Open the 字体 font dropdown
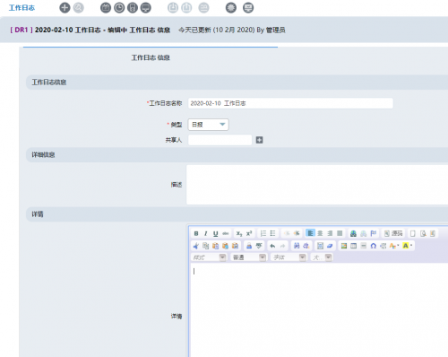Viewport: 448px width, 357px height. tap(289, 257)
